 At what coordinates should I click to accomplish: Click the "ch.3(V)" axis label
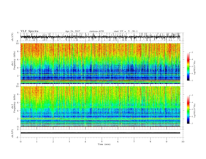tap(12, 133)
